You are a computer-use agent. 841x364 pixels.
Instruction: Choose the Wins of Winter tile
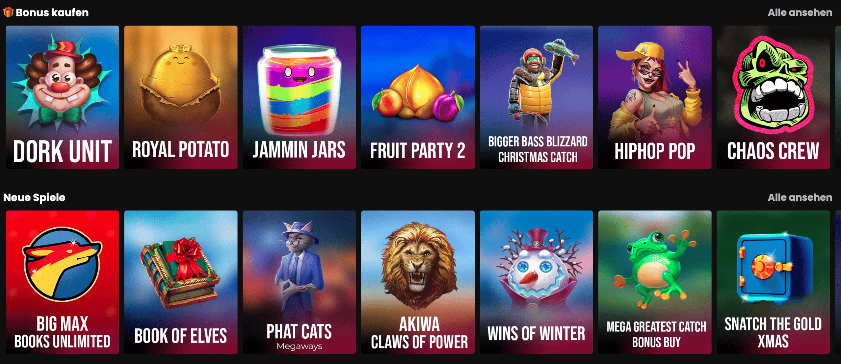pos(536,282)
